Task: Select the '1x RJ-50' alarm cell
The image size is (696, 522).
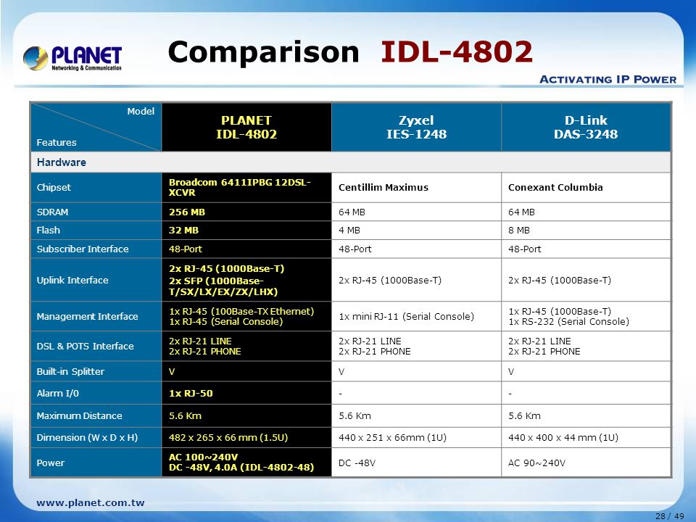Action: (246, 393)
